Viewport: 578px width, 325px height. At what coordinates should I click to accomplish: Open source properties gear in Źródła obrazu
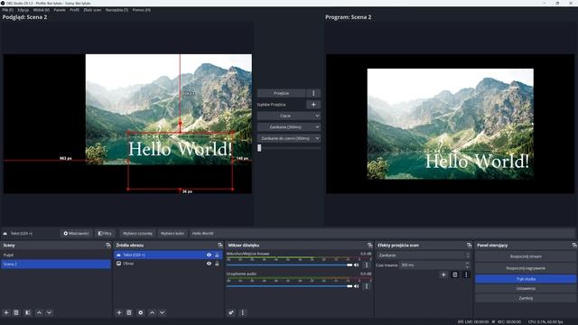point(141,312)
